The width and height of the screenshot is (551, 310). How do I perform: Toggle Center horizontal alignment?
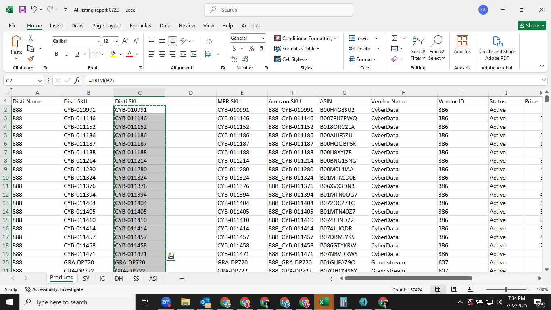click(162, 54)
